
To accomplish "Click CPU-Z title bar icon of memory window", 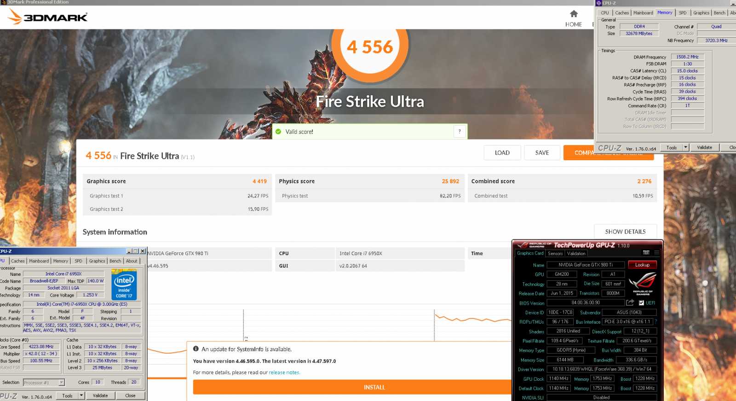I will pos(599,3).
